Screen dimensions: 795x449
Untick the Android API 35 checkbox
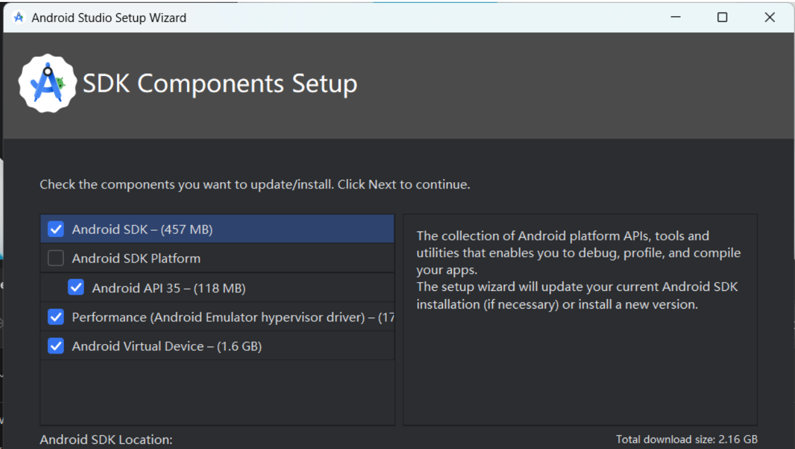(x=76, y=288)
